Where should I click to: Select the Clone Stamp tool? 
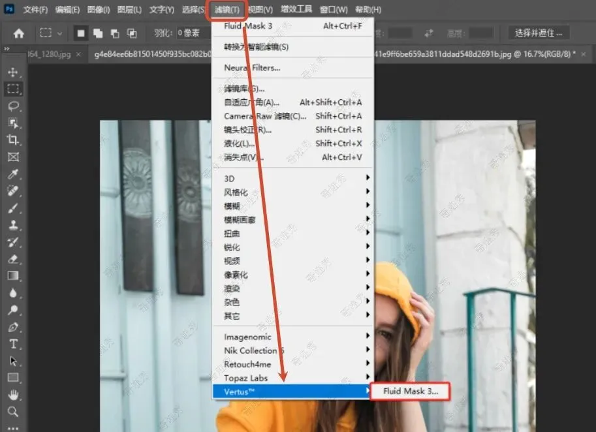tap(13, 225)
